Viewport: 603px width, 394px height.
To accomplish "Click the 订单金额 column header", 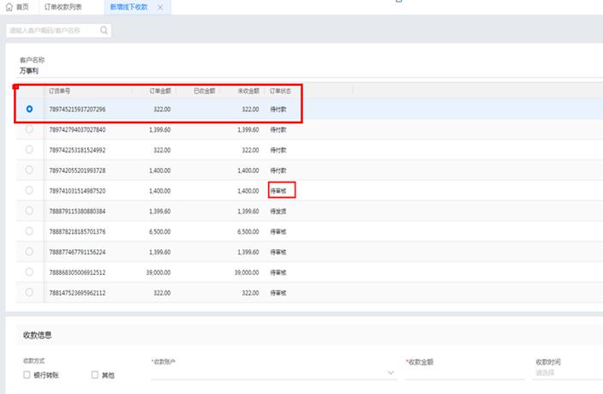I will 160,91.
